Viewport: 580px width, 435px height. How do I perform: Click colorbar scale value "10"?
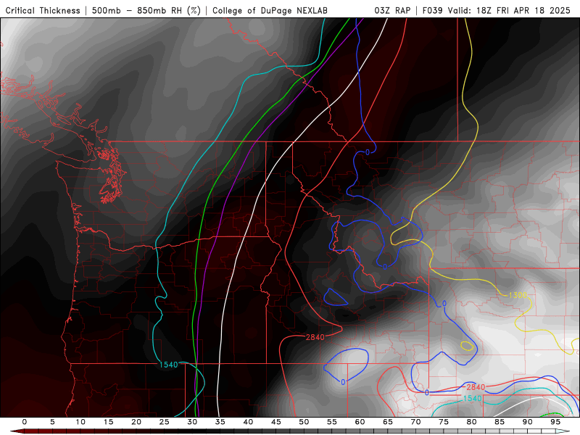pos(80,422)
